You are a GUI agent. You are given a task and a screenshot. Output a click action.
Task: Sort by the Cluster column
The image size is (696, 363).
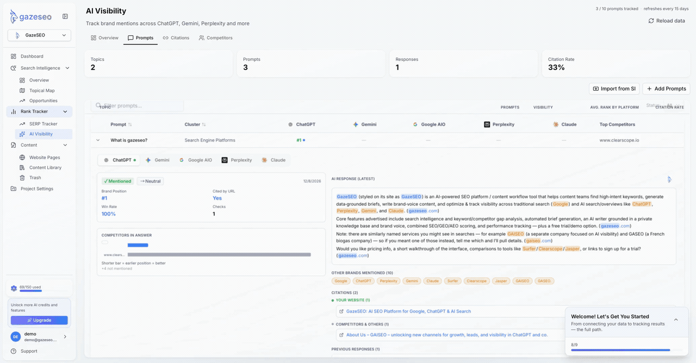[x=195, y=124]
